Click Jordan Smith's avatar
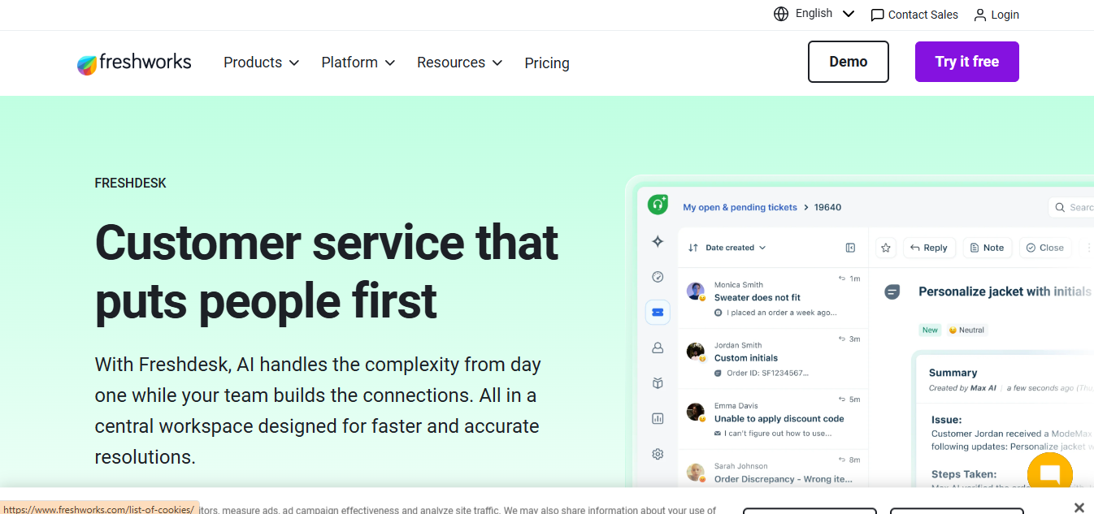Screen dimensions: 1094x514 (696, 352)
